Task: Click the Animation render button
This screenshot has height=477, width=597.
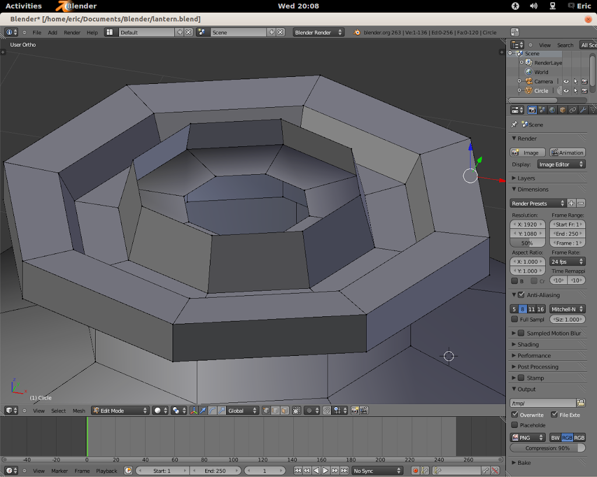Action: point(567,152)
